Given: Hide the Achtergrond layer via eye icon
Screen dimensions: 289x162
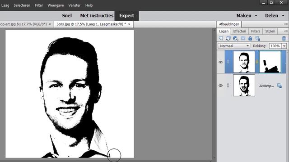Looking at the screenshot, I should pos(220,85).
